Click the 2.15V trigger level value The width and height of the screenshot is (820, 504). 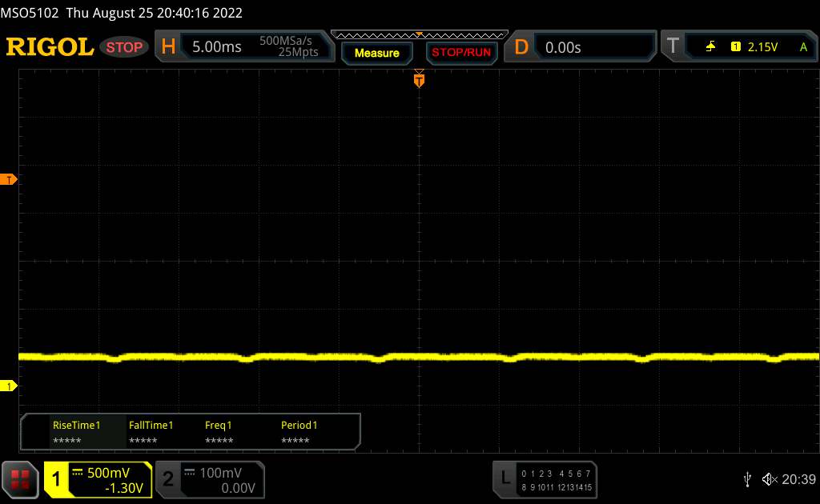(x=762, y=47)
